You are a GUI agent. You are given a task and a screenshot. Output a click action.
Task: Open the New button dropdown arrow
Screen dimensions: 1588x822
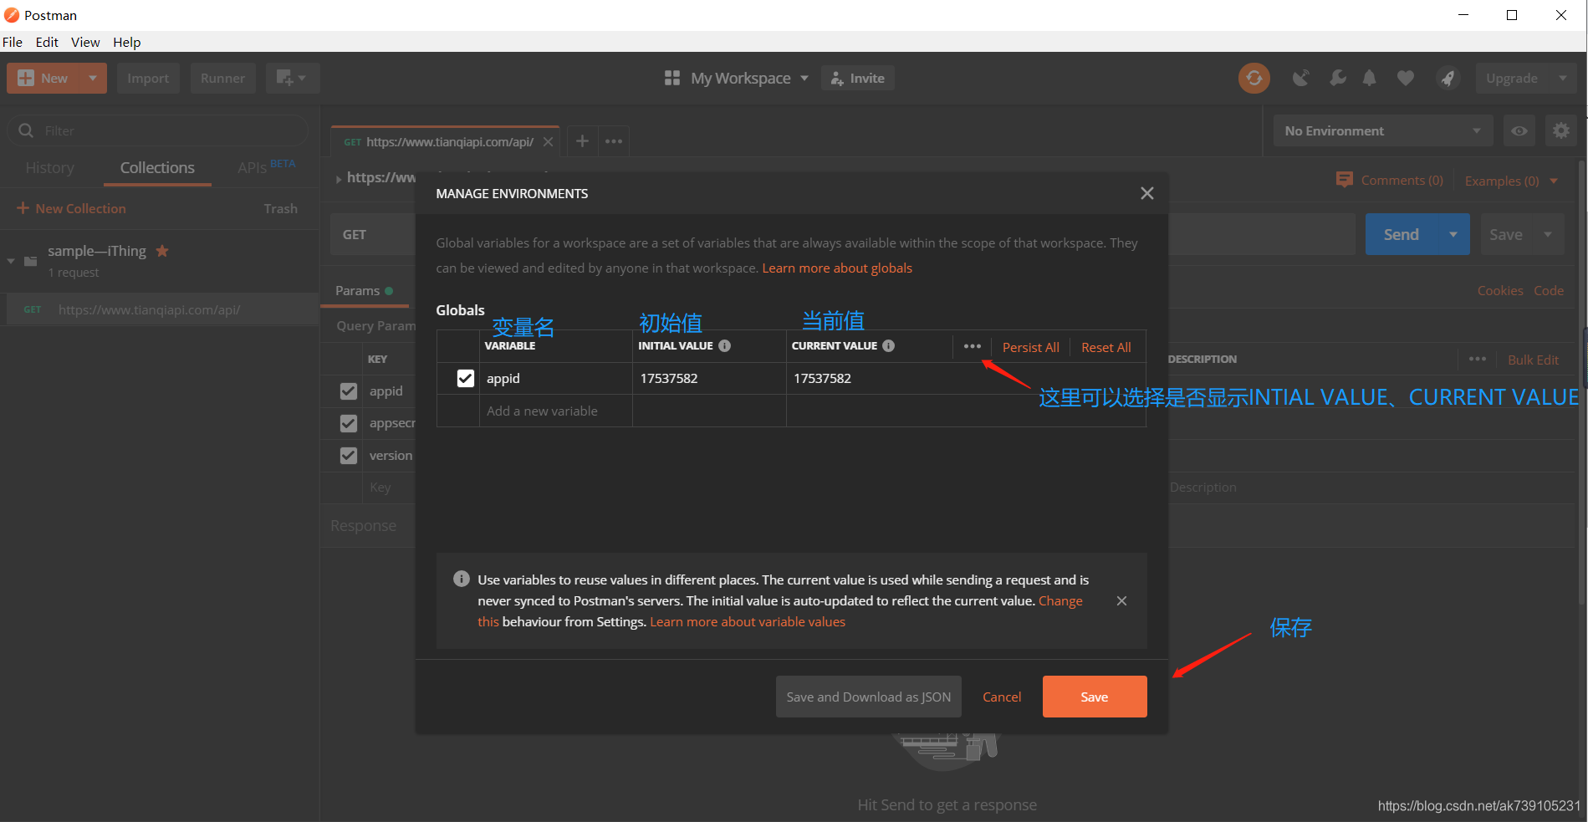click(x=93, y=78)
